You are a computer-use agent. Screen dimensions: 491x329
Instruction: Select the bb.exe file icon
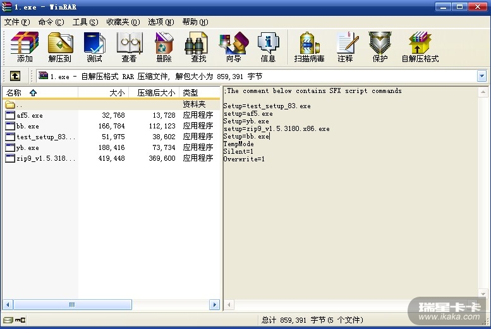click(10, 126)
